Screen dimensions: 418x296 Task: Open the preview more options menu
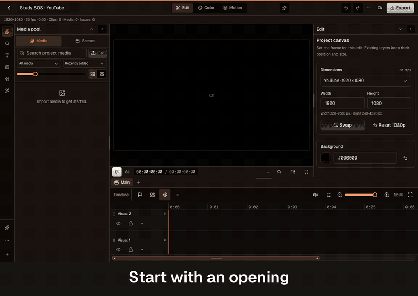click(x=269, y=172)
